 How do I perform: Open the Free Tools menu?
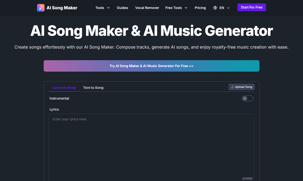click(174, 8)
